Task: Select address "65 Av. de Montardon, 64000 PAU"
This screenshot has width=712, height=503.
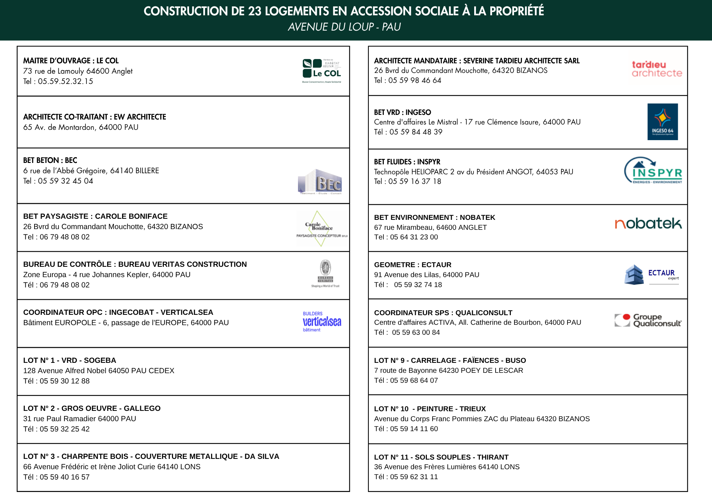Action: tap(81, 127)
